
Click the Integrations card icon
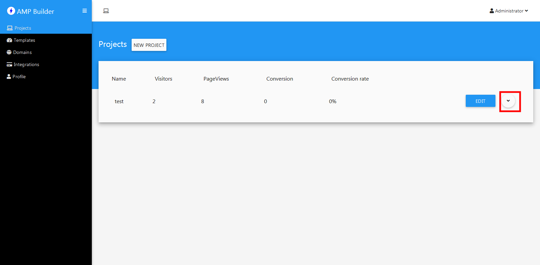[x=9, y=64]
